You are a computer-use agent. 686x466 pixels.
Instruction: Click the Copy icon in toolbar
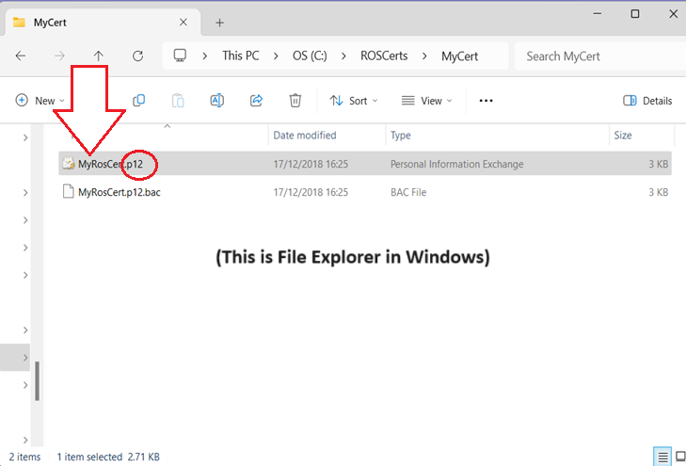coord(139,101)
